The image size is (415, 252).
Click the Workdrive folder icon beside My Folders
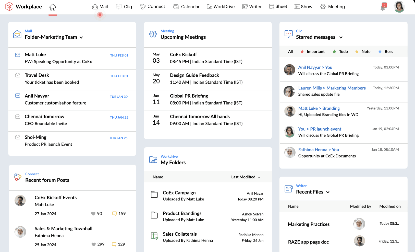click(153, 159)
